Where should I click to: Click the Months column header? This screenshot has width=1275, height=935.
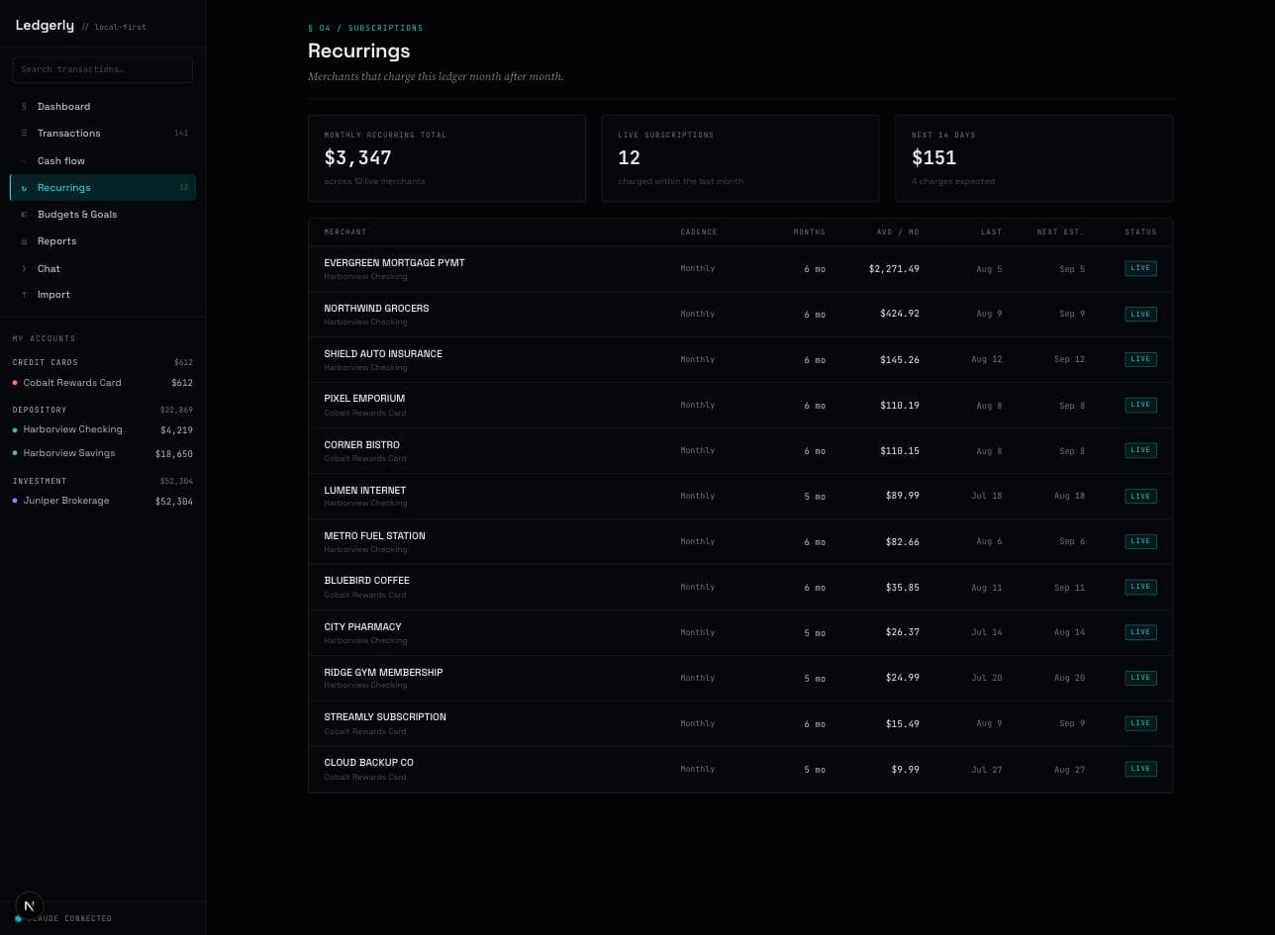809,232
